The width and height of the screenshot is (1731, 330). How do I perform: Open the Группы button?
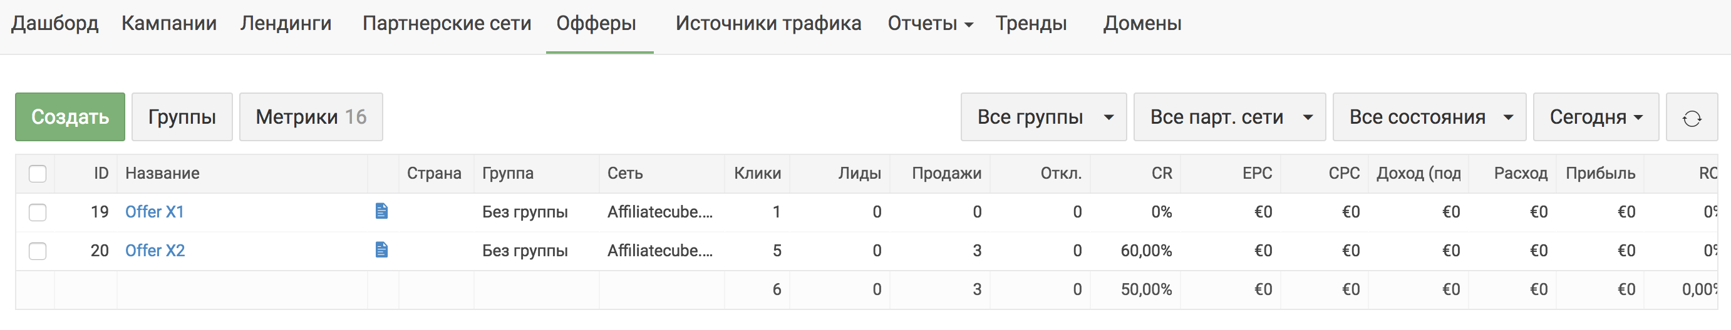182,117
